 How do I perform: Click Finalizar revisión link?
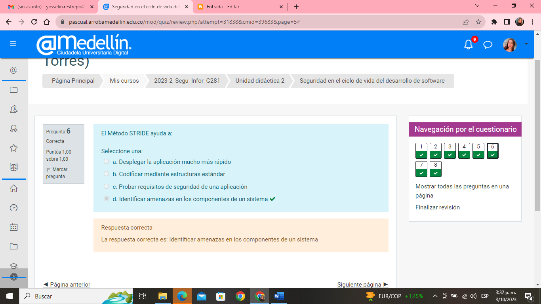click(x=438, y=207)
